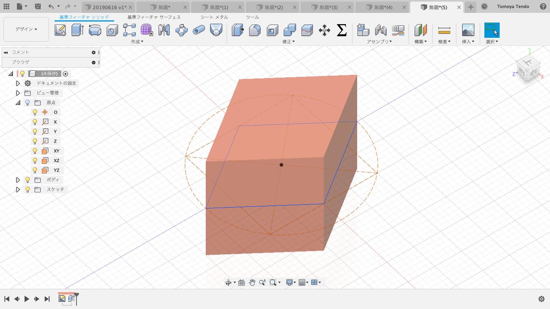Expand the スケッチ folder in the browser
550x309 pixels.
[x=18, y=189]
